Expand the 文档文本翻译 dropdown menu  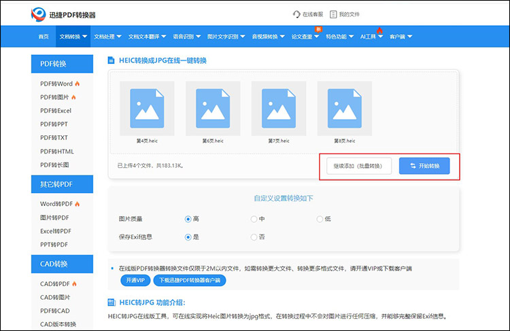[147, 37]
